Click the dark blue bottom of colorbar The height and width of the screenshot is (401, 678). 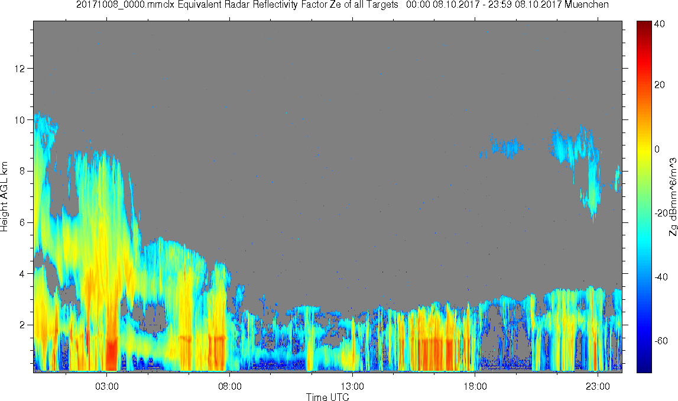tap(644, 366)
